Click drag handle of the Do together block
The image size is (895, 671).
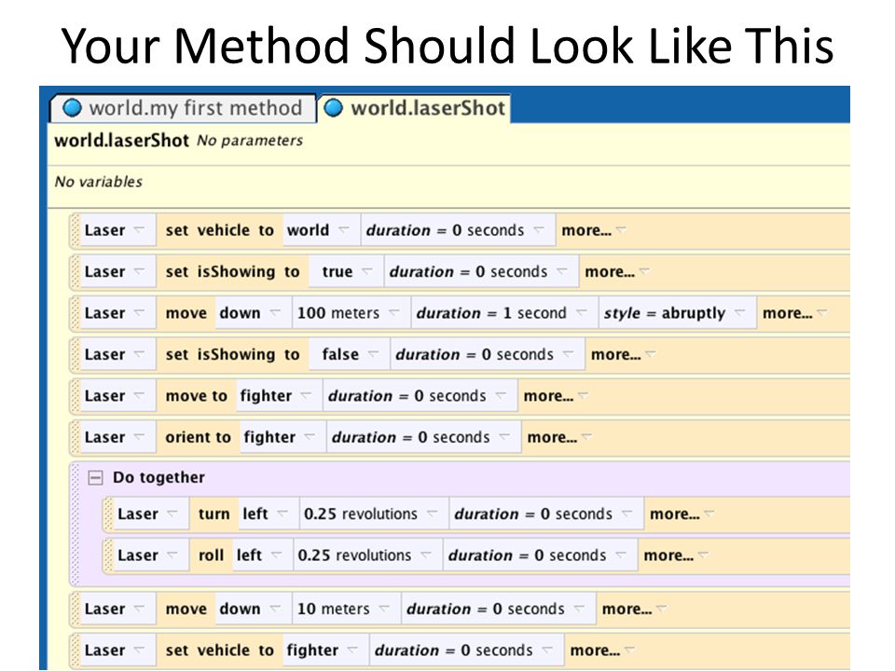click(75, 523)
